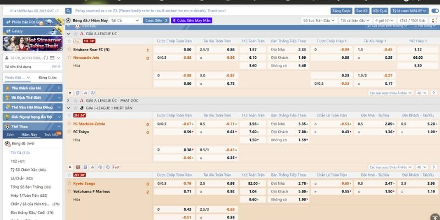Click the Kết Quả button
The width and height of the screenshot is (440, 220).
(380, 10)
